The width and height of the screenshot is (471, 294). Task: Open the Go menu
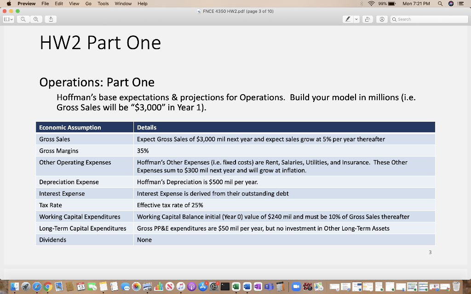[88, 4]
